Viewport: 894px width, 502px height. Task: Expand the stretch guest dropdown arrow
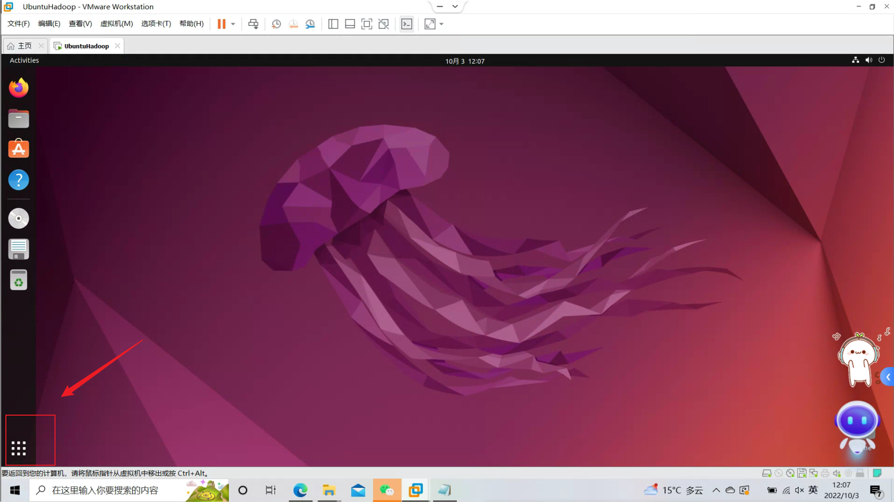[442, 24]
